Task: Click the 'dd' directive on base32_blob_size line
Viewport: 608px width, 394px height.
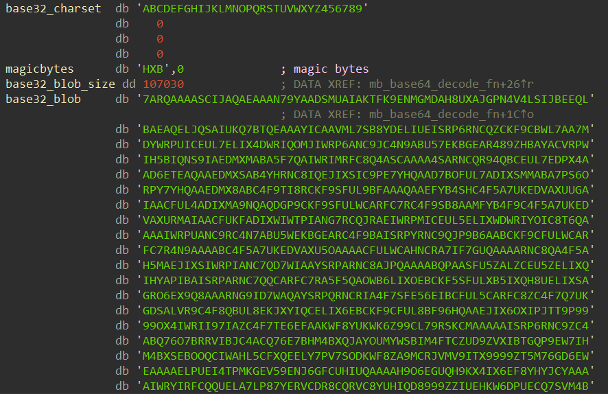Action: [x=129, y=84]
